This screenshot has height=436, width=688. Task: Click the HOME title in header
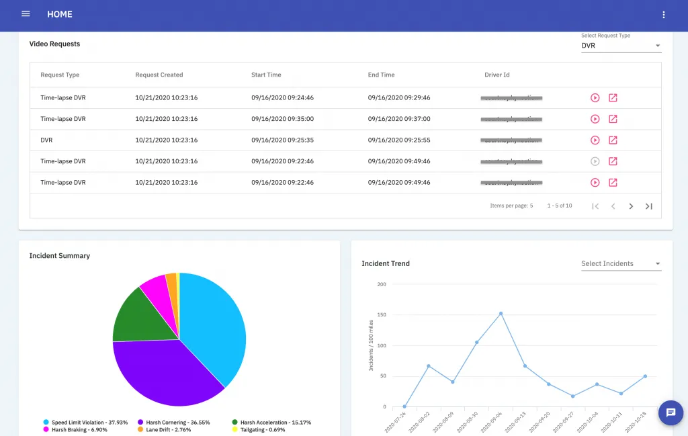[x=60, y=14]
